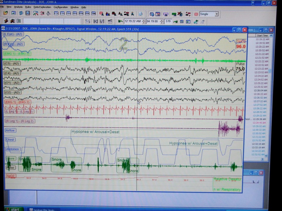Click the save disk icon in the top toolbar
This screenshot has height=211, width=282.
point(28,14)
